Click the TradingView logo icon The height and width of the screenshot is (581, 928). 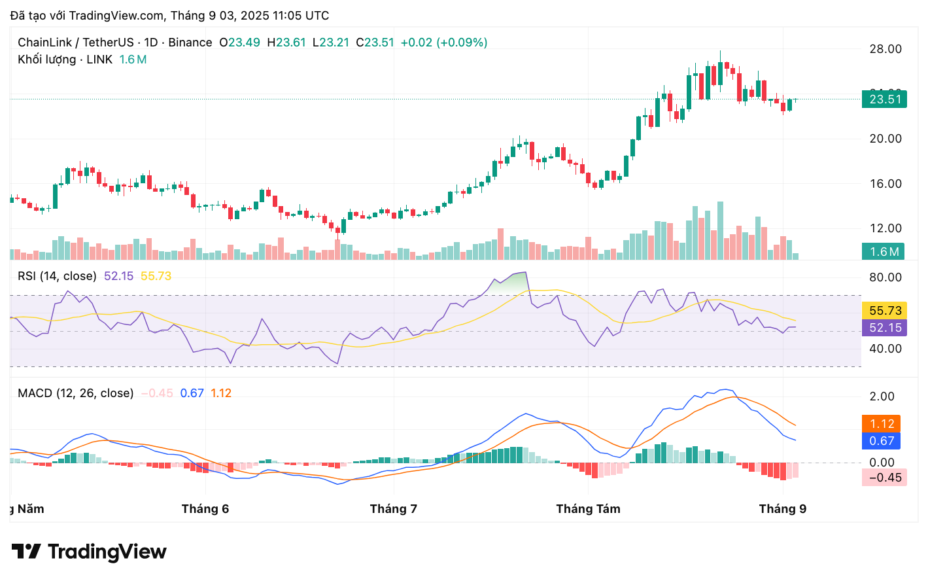pyautogui.click(x=26, y=552)
